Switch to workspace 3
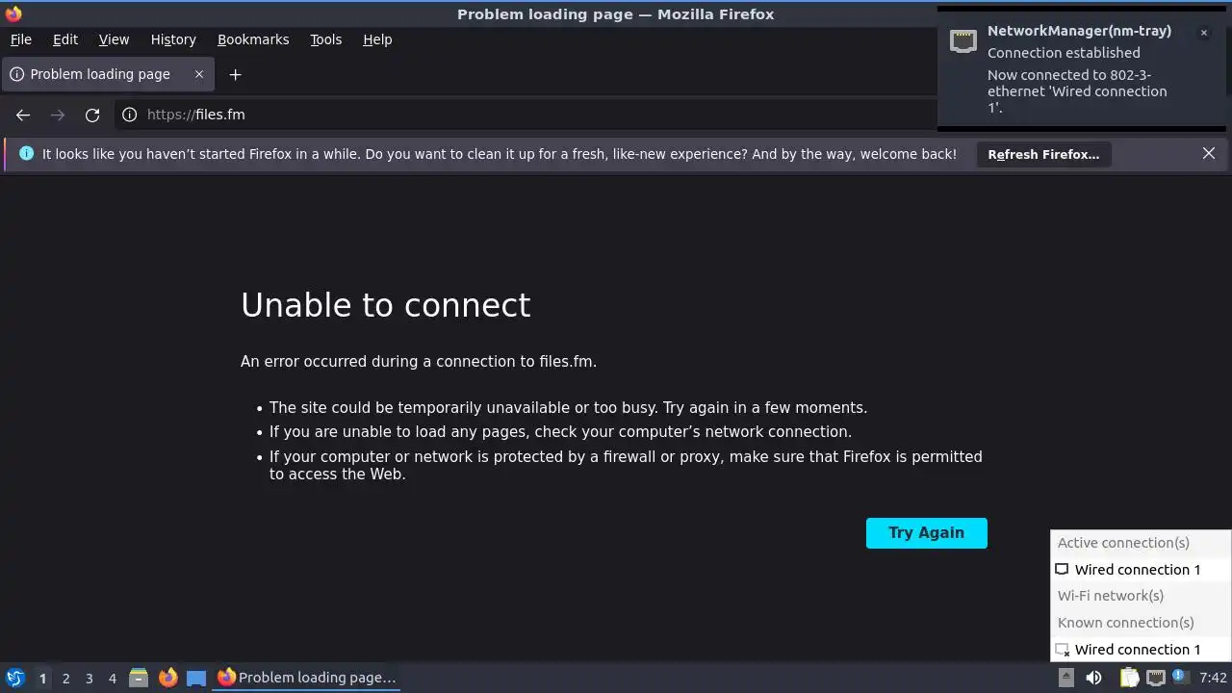1232x693 pixels. 89,678
